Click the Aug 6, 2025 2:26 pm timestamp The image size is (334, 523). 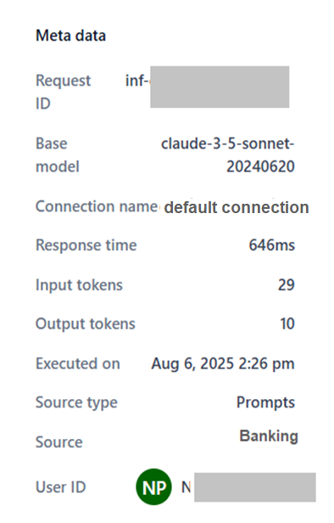[223, 363]
